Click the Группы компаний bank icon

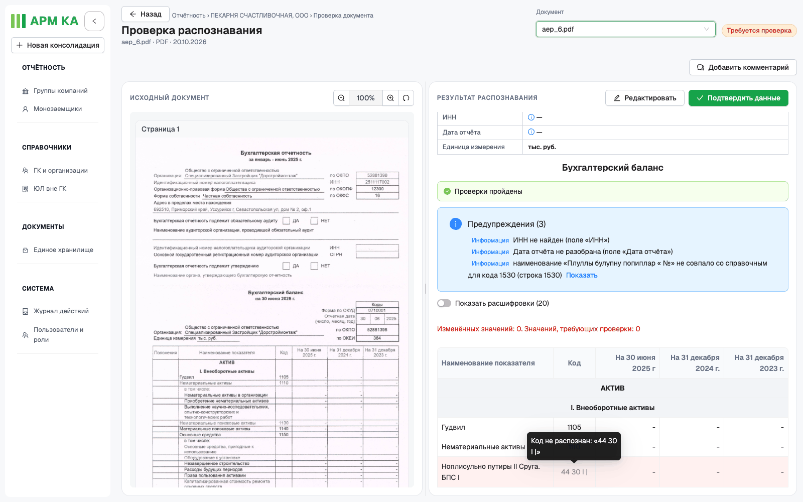[25, 91]
